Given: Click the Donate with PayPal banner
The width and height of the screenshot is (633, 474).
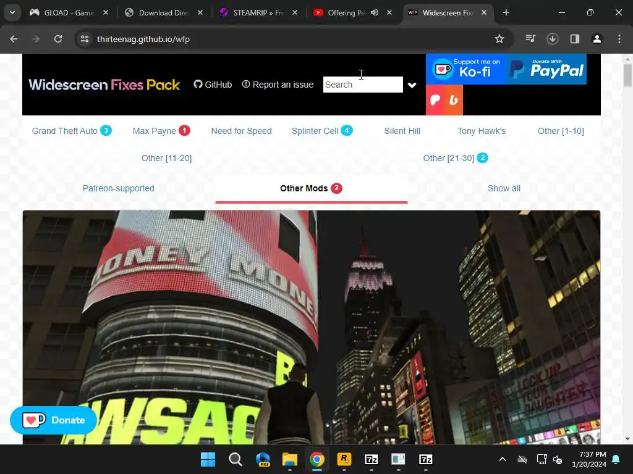Looking at the screenshot, I should (x=546, y=69).
